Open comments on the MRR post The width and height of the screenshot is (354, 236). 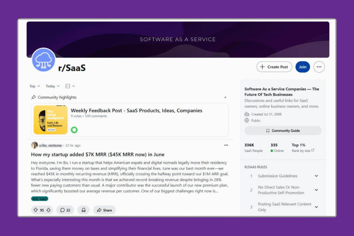[65, 210]
